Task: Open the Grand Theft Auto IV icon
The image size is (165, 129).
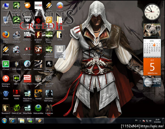Action: point(49,81)
